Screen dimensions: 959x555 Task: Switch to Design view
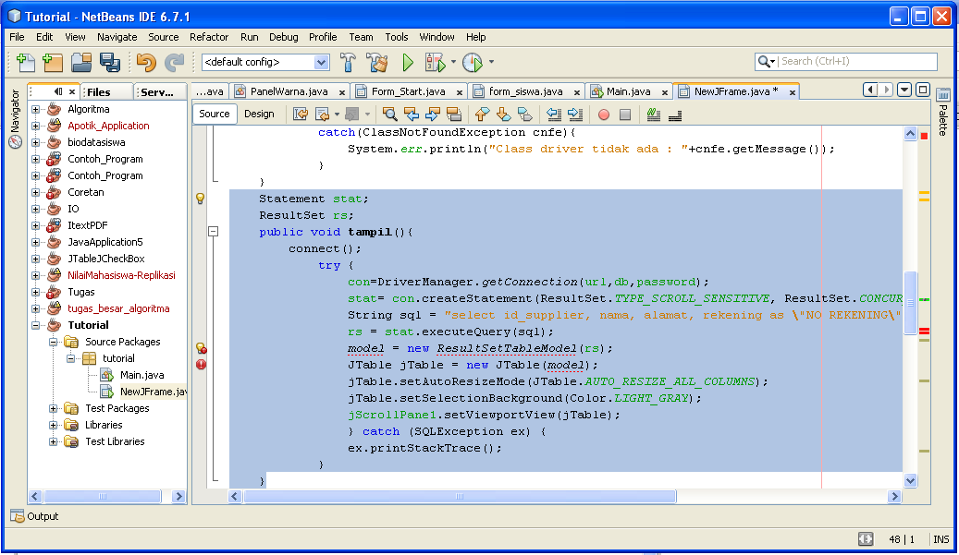tap(259, 114)
